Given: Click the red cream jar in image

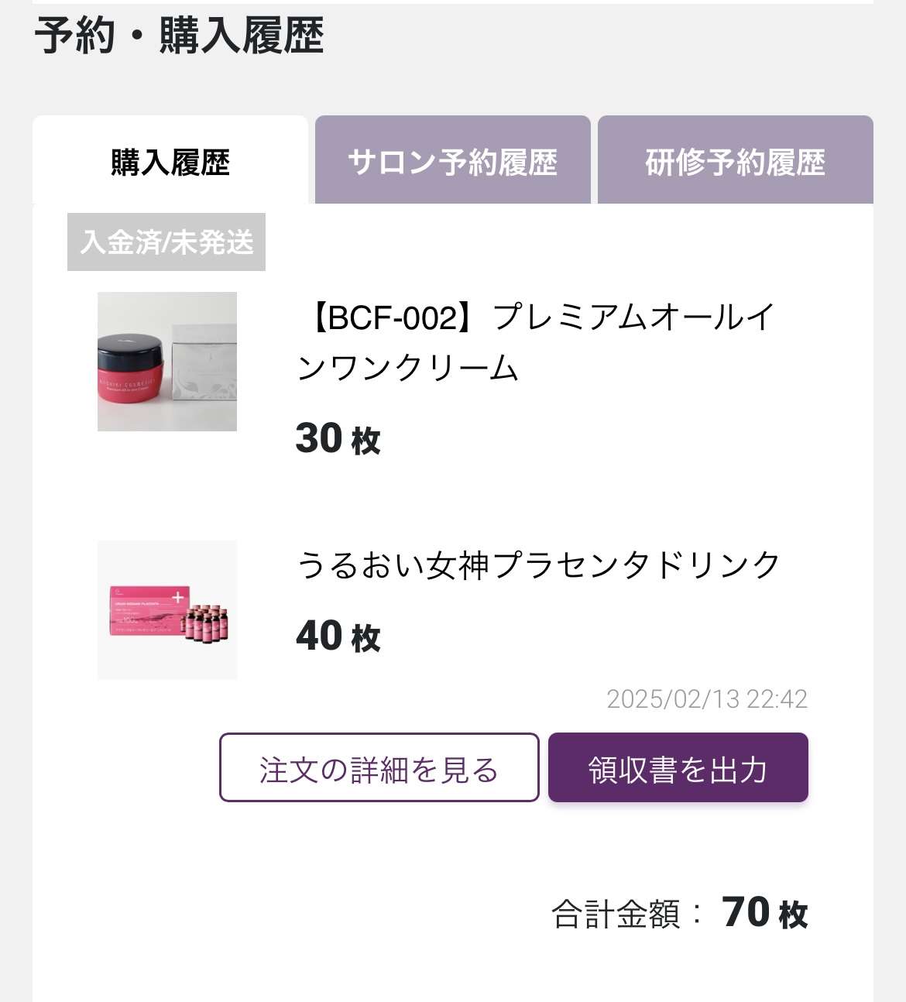Looking at the screenshot, I should tap(129, 366).
